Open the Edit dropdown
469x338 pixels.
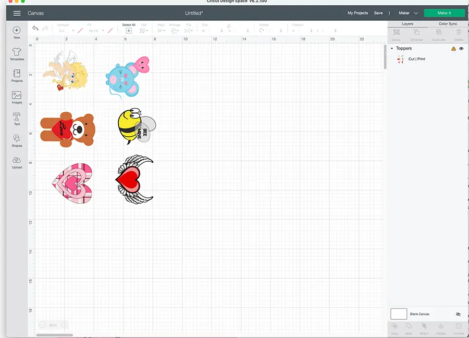144,31
